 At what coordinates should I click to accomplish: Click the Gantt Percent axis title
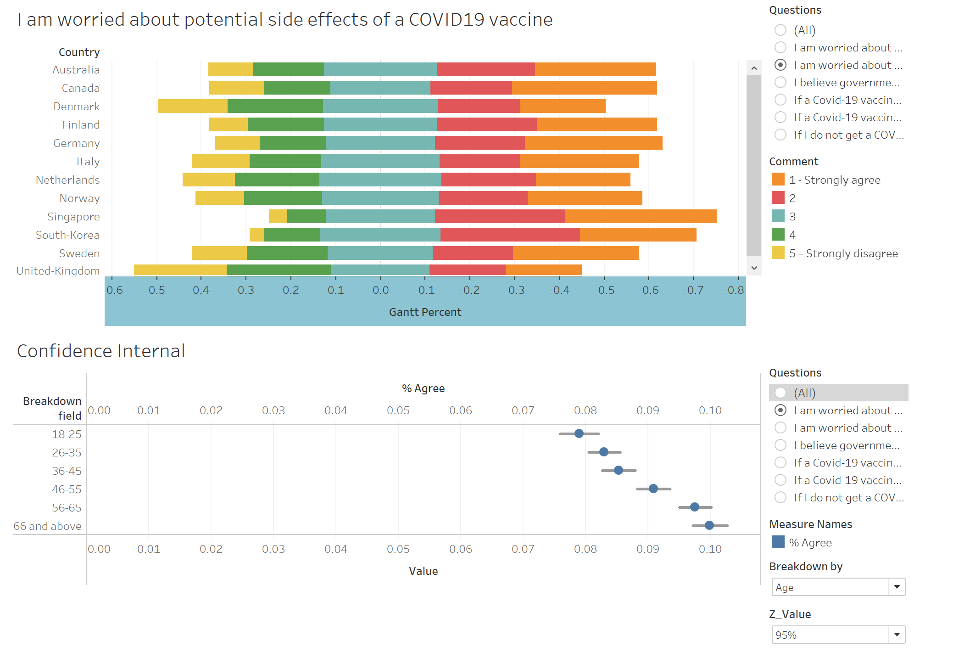425,312
